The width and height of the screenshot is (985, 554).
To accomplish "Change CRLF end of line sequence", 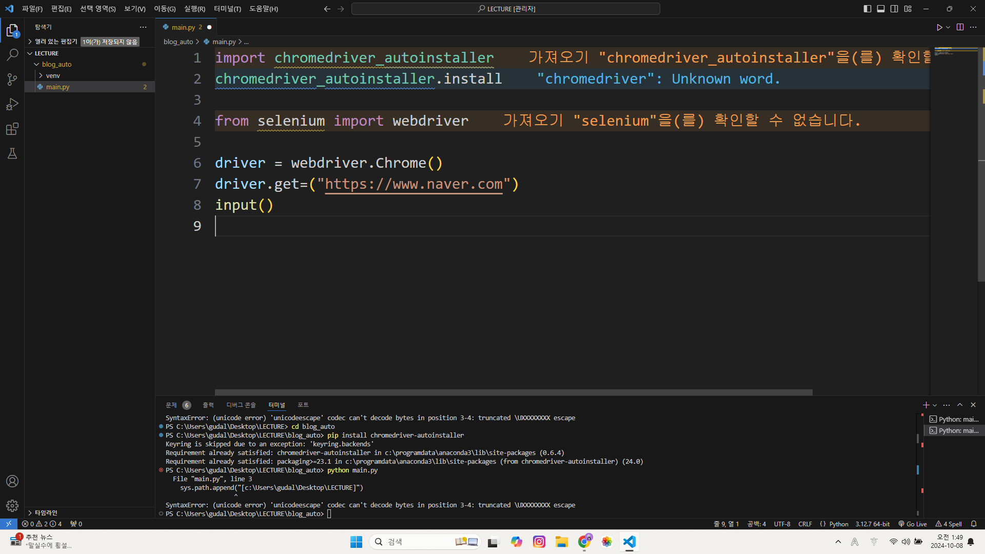I will pyautogui.click(x=805, y=524).
